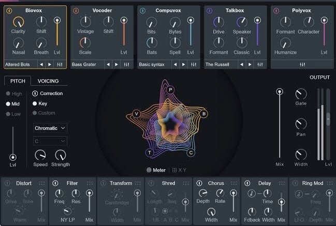Grab the Delay module drag handle dots
Image resolution: width=336 pixels, height=226 pixels.
tap(282, 183)
